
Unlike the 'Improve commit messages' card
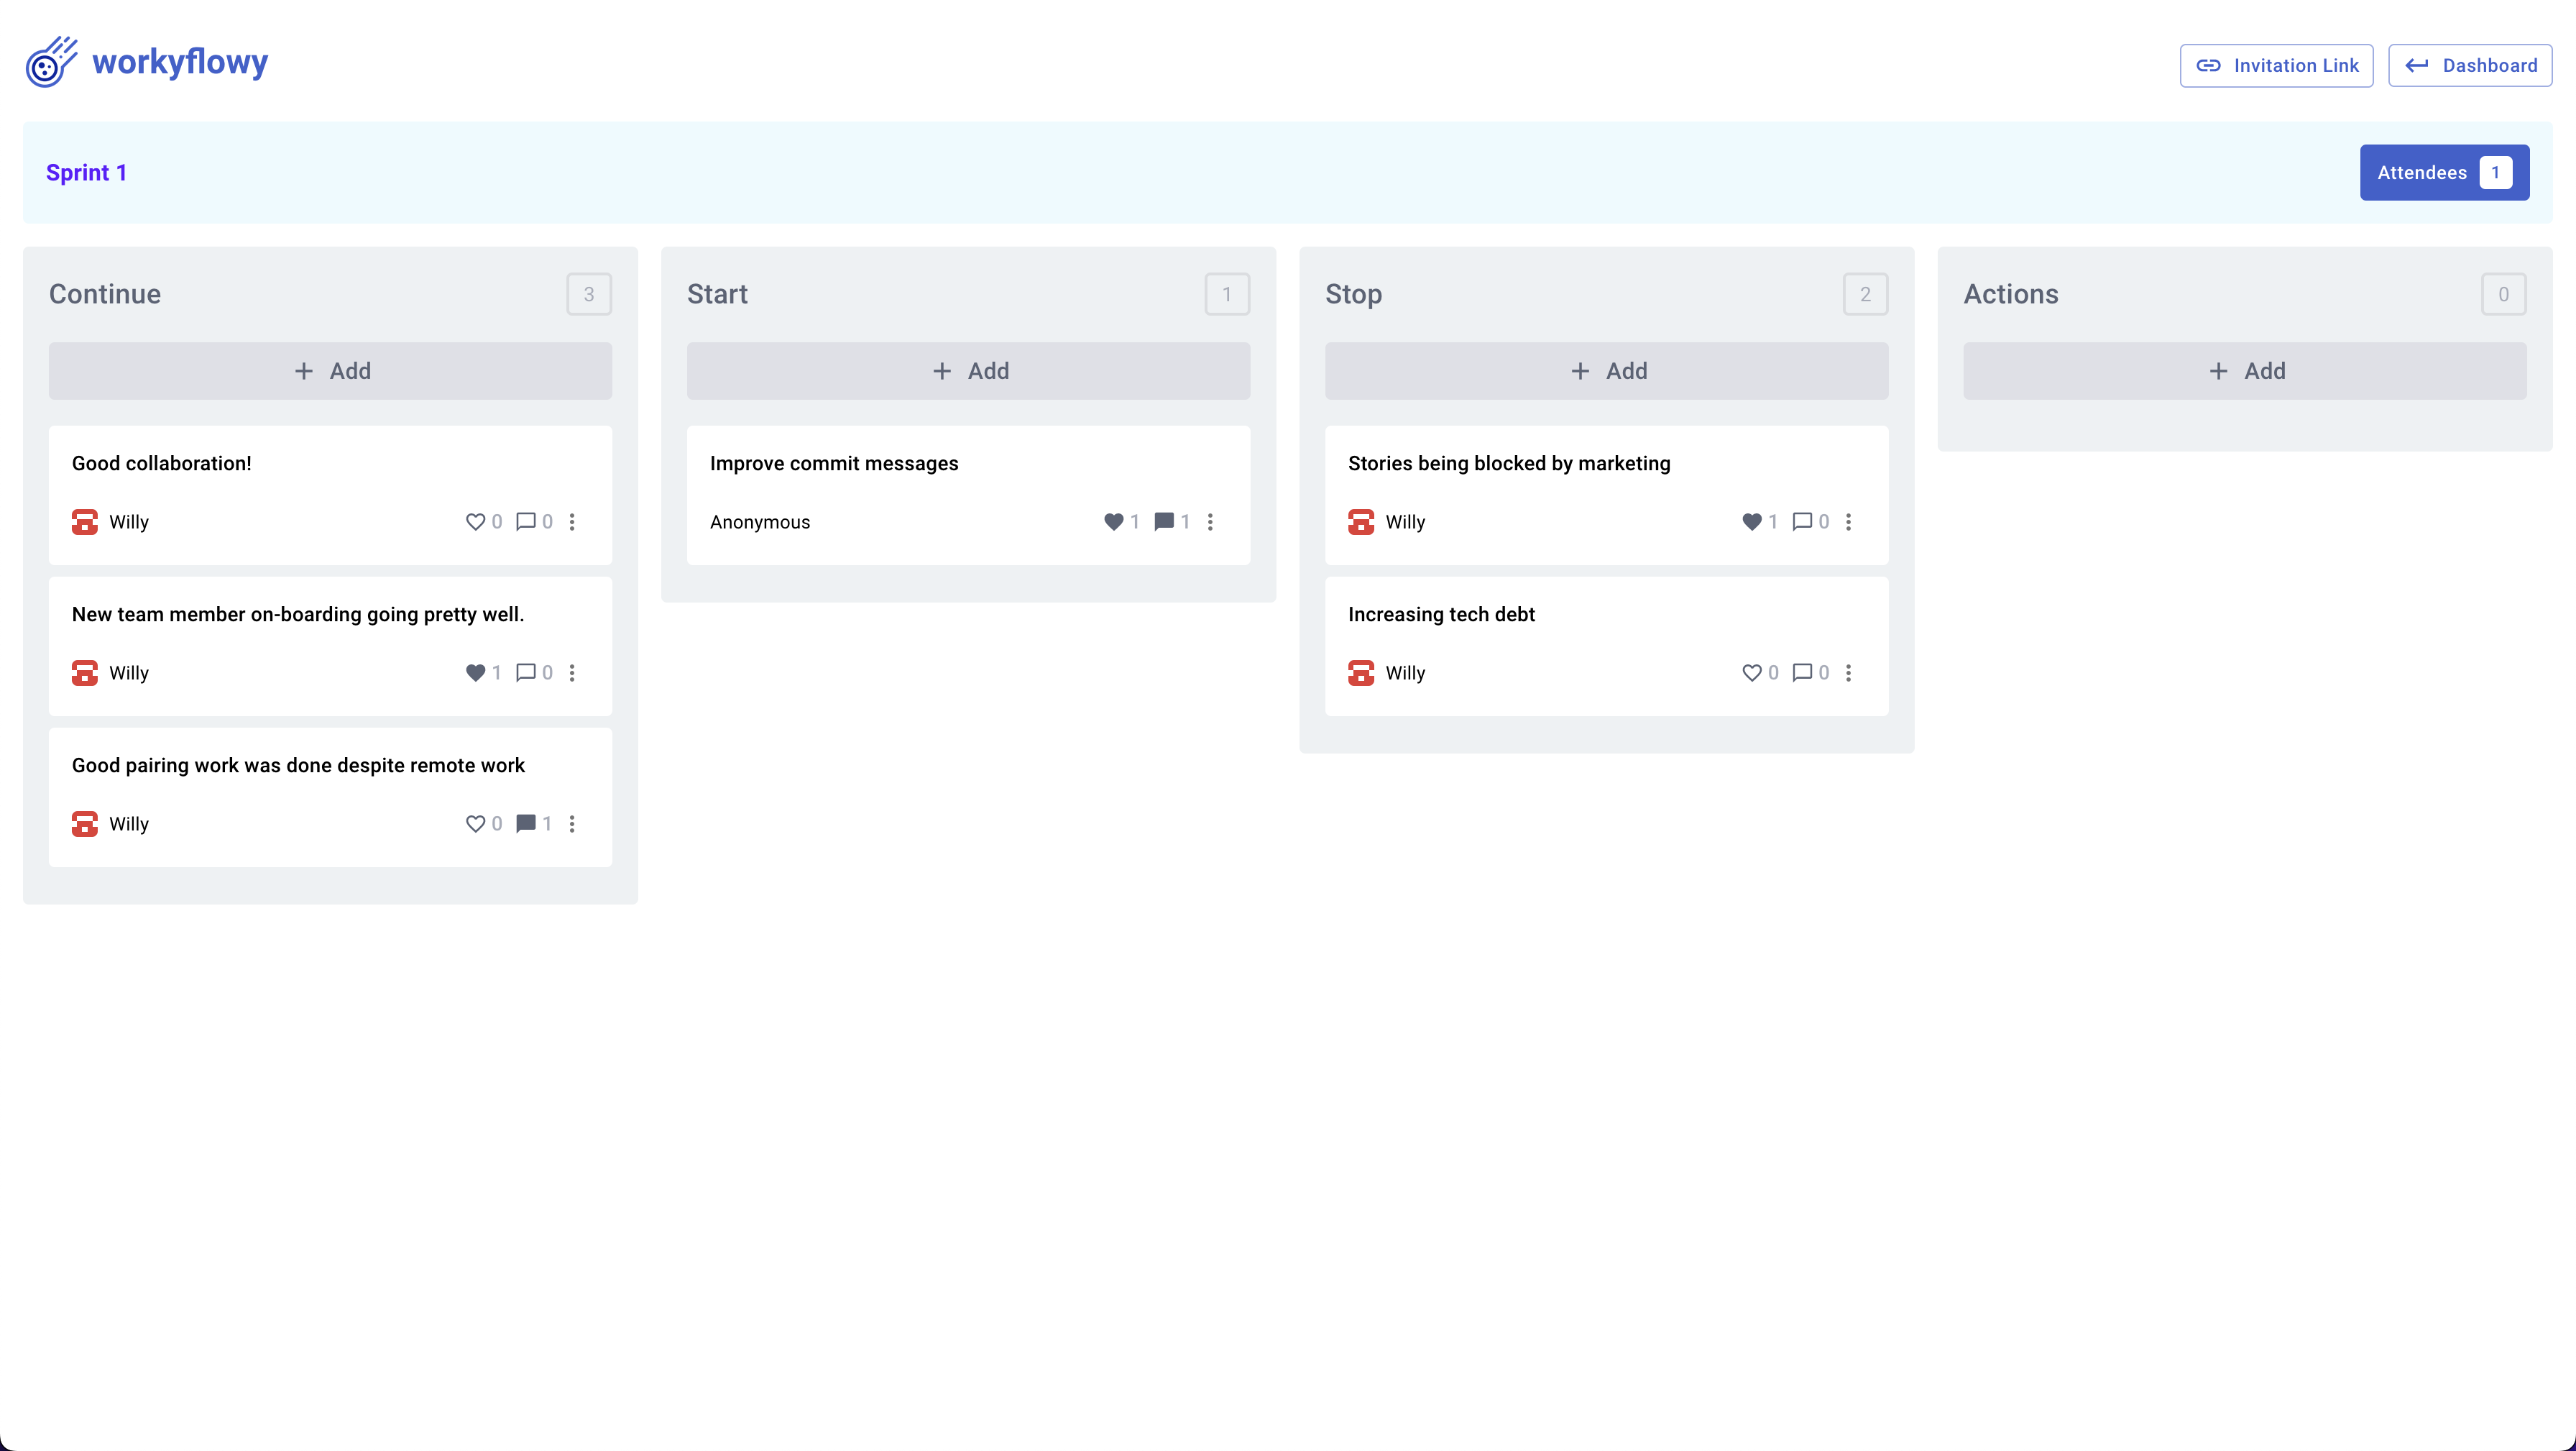[1113, 521]
